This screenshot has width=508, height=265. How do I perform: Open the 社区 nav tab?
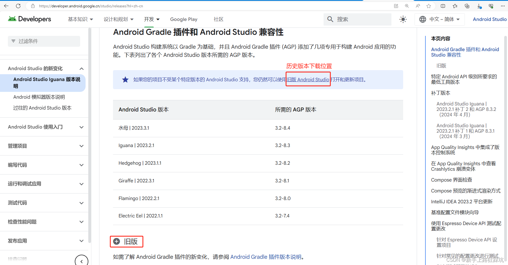click(218, 19)
